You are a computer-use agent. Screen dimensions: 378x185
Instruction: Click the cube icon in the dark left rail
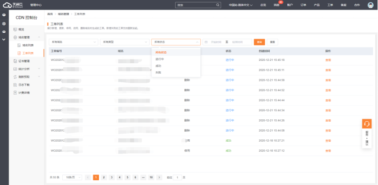(4, 15)
